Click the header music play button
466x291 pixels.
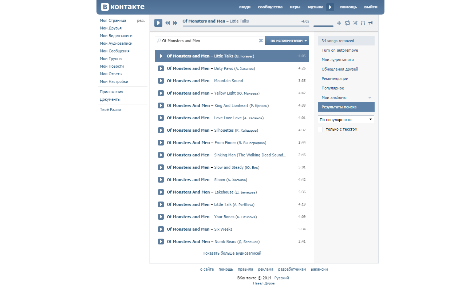point(330,7)
